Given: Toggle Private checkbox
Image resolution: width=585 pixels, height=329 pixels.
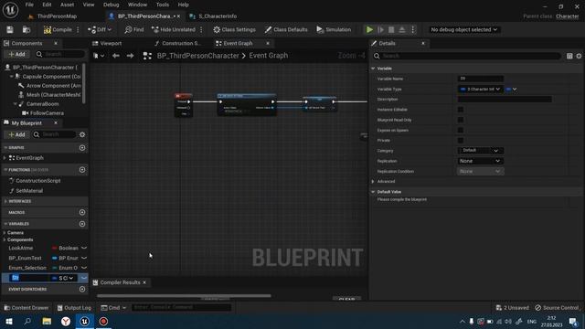Looking at the screenshot, I should 461,140.
